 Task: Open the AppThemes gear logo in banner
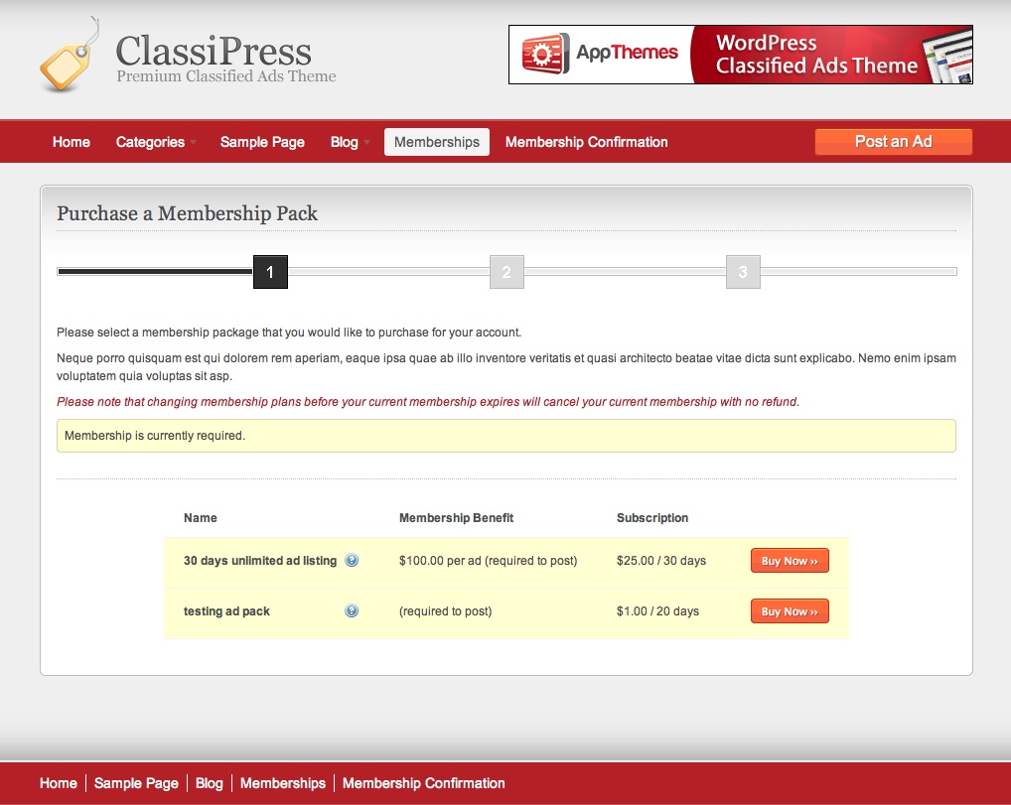(545, 55)
